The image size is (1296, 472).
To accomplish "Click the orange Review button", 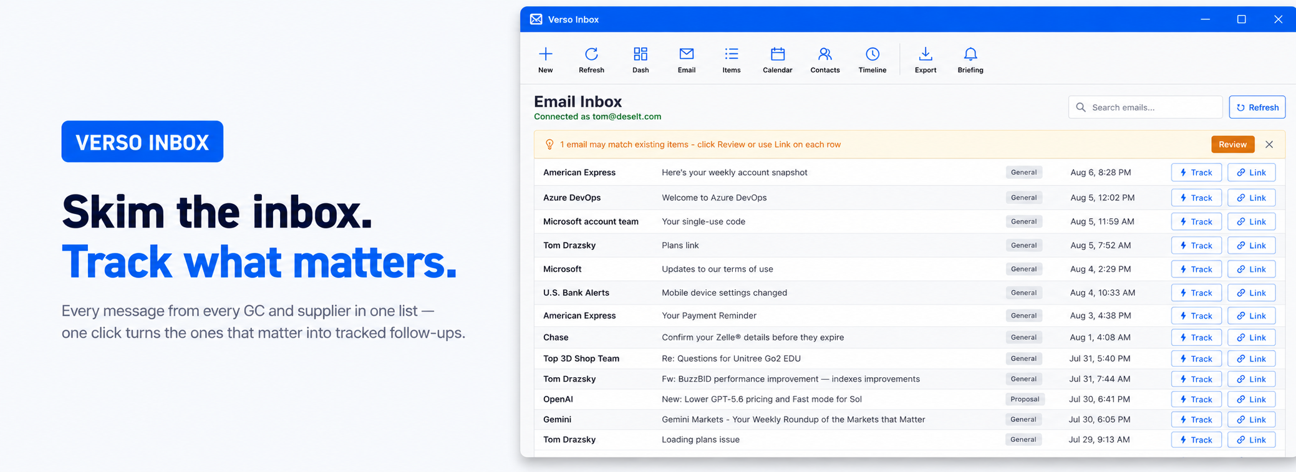I will (1232, 145).
